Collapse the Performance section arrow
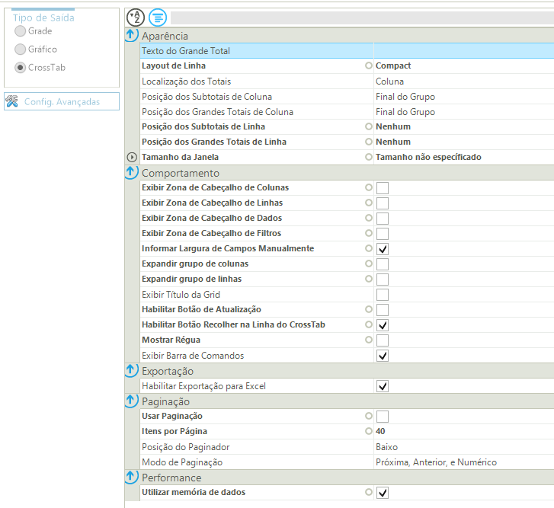554x508 pixels. click(131, 478)
